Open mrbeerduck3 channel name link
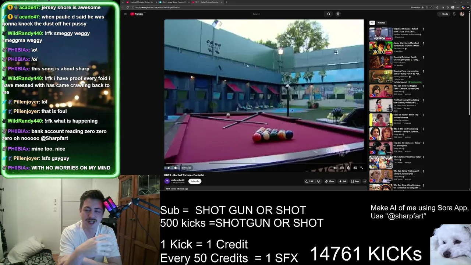The height and width of the screenshot is (265, 471). point(178,180)
